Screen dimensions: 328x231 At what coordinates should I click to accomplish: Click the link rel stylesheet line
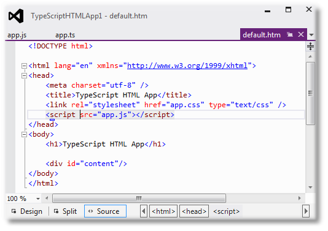(166, 105)
